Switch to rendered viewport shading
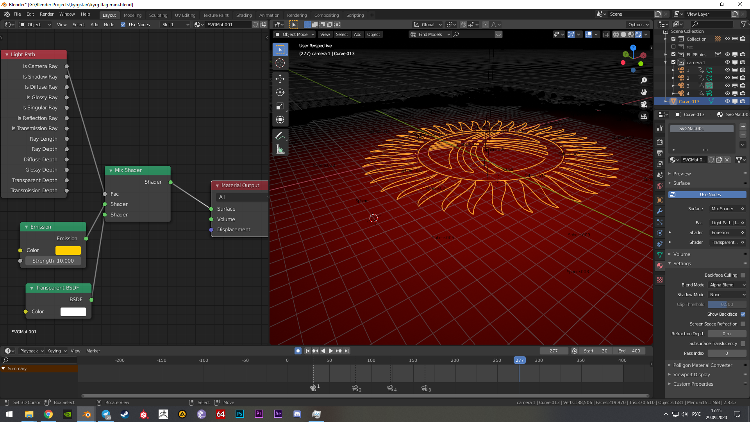This screenshot has width=750, height=422. click(x=638, y=34)
